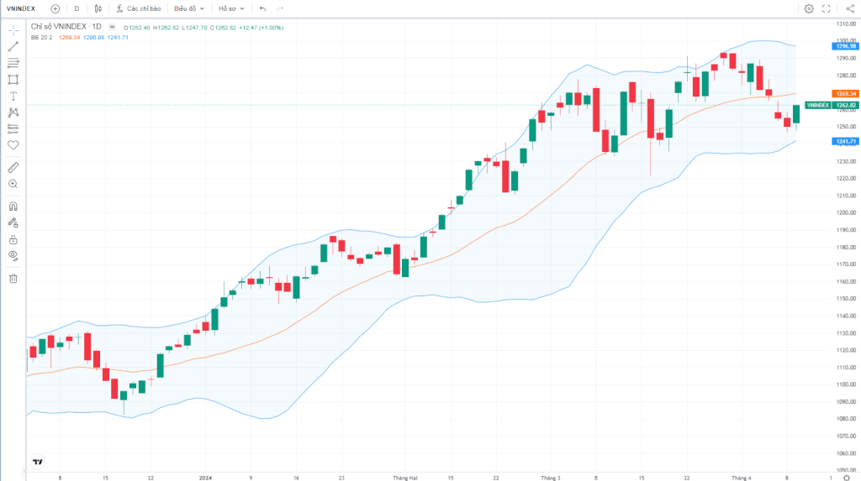Viewport: 861px width, 481px height.
Task: Click the Tháng 4 time axis label
Action: (742, 478)
